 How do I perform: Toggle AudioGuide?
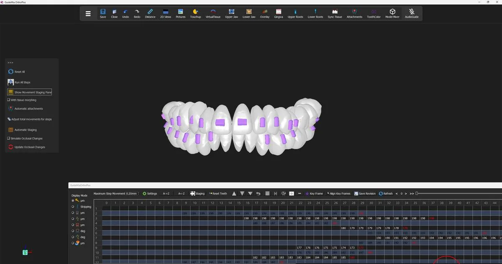tap(412, 14)
